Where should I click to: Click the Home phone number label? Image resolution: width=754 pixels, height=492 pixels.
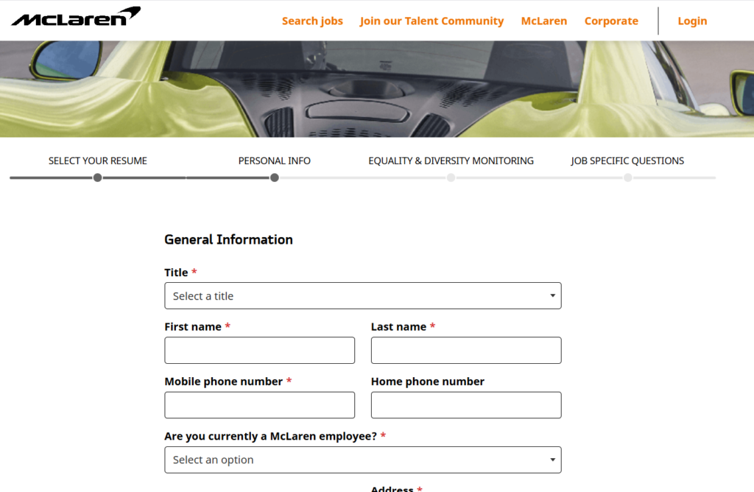click(428, 382)
